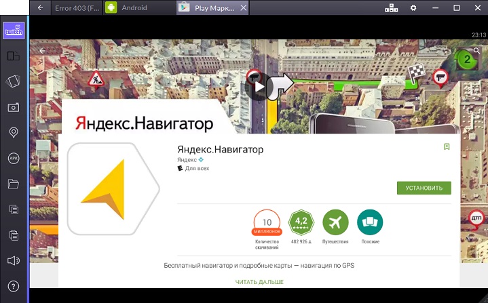This screenshot has height=303, width=488.
Task: Click the Для всех age rating label
Action: click(x=197, y=168)
